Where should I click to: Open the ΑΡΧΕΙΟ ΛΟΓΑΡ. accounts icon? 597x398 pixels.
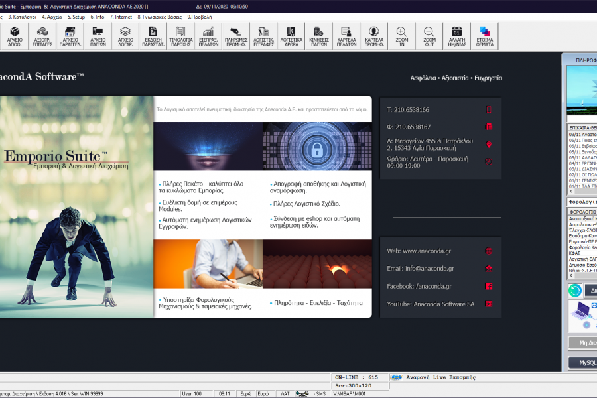pos(125,36)
